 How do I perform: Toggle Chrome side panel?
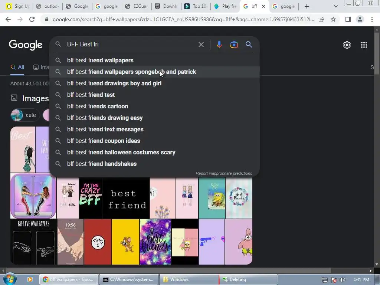pos(348,19)
